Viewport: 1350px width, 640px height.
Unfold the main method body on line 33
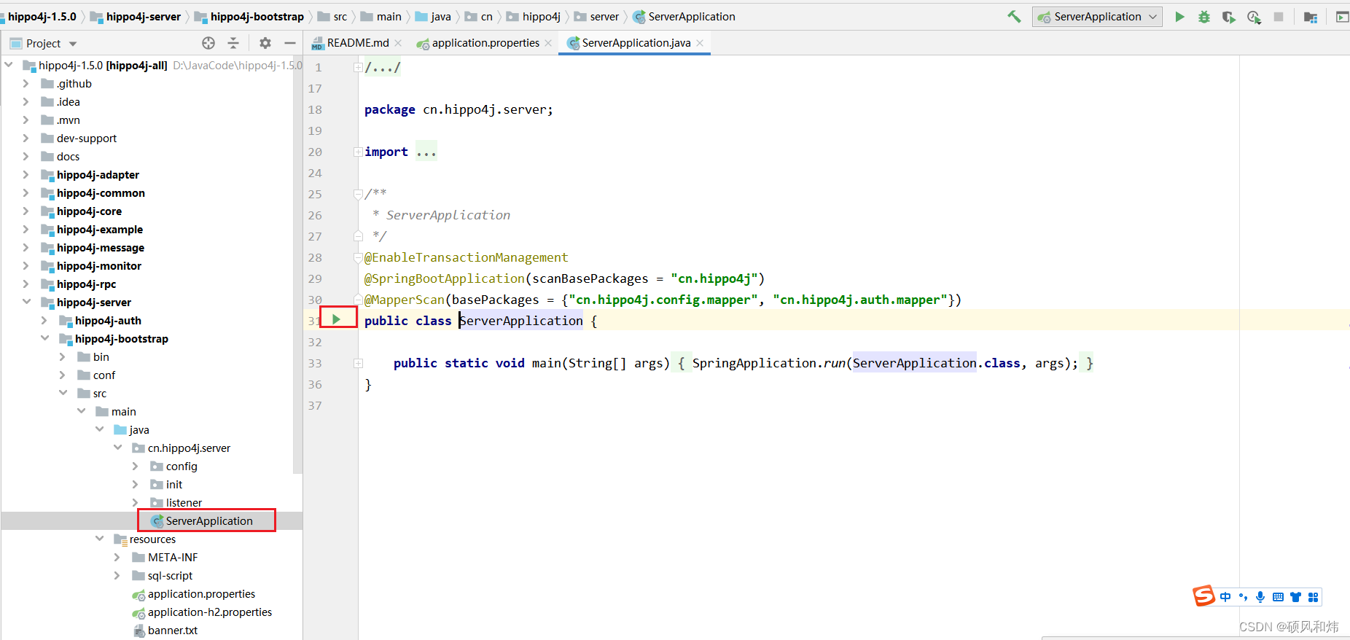coord(358,363)
